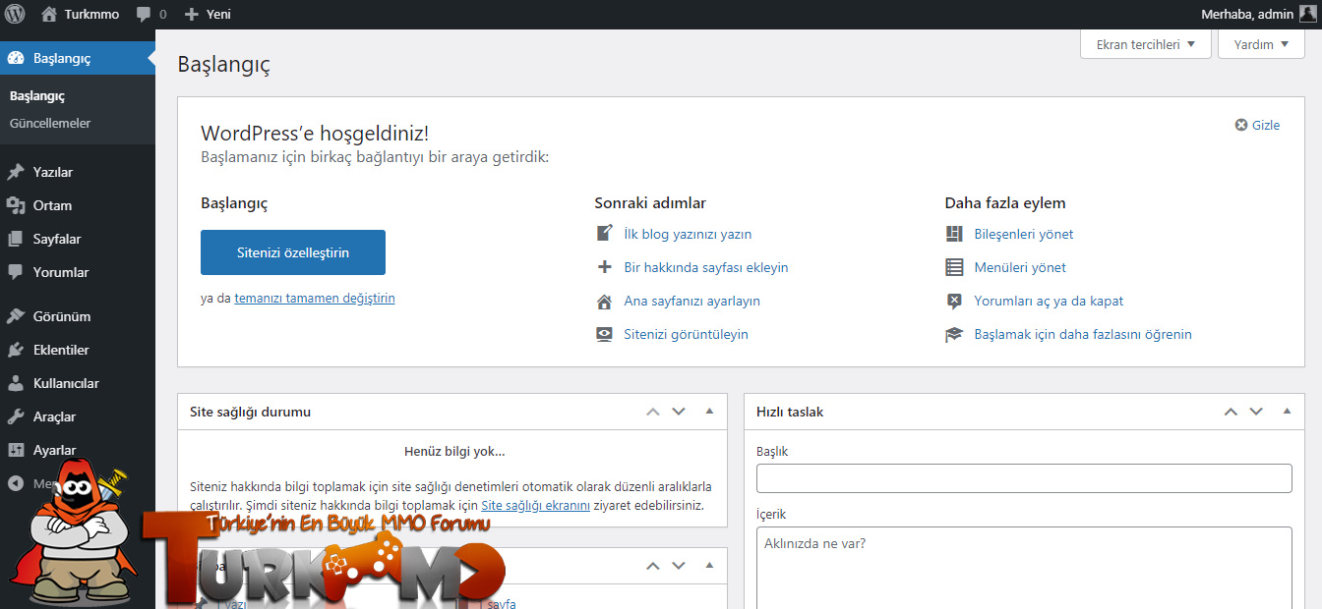This screenshot has height=609, width=1322.
Task: Click the Ortam media icon
Action: pyautogui.click(x=16, y=205)
